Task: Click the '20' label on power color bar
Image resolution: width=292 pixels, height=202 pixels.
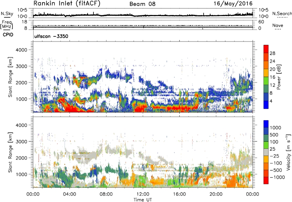Action: (272, 69)
